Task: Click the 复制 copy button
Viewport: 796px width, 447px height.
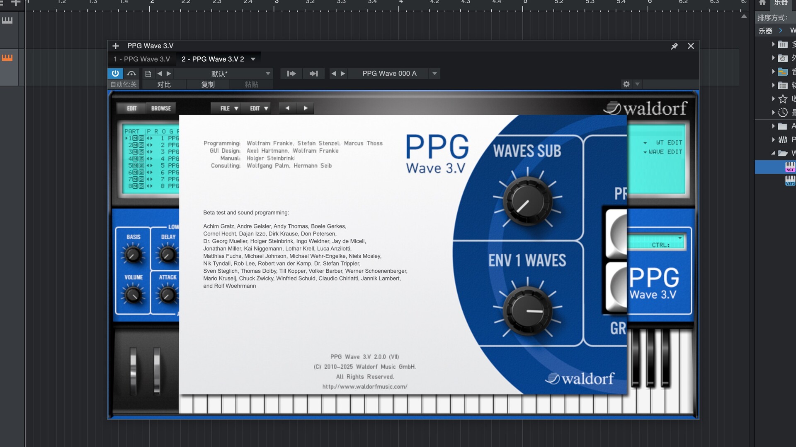Action: [x=208, y=84]
